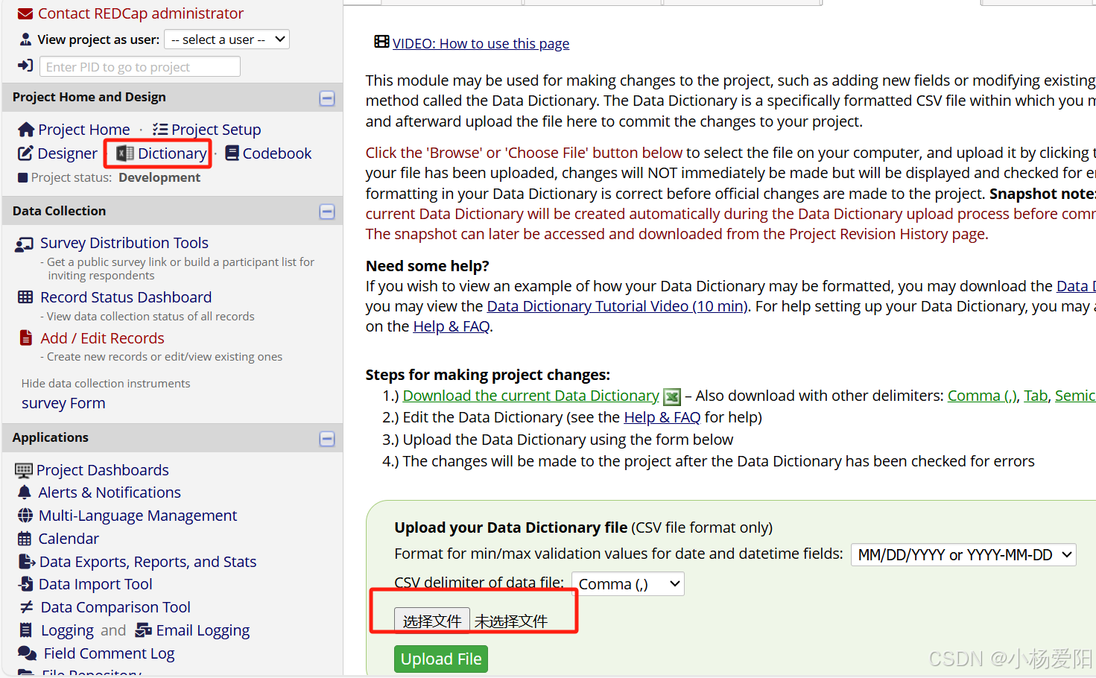The width and height of the screenshot is (1096, 678).
Task: Collapse the Applications section
Action: coord(327,439)
